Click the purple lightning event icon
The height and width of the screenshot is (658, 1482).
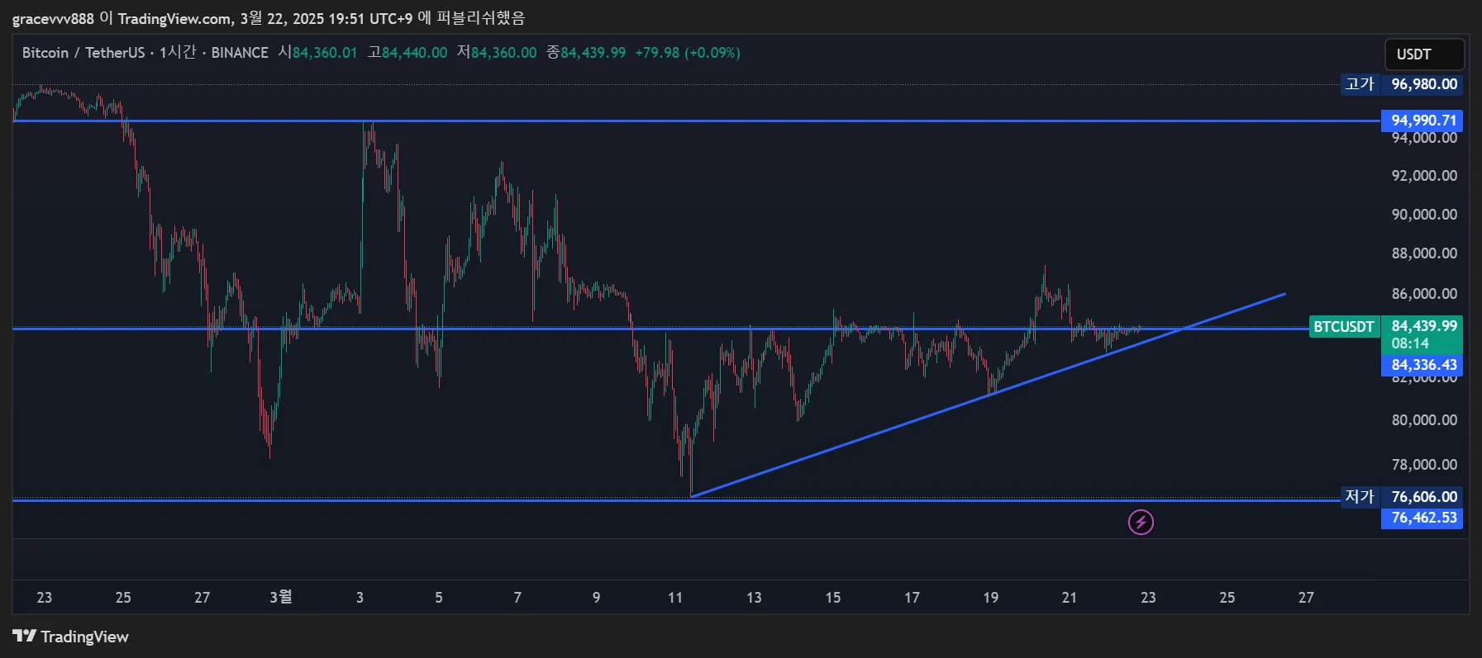click(x=1141, y=522)
